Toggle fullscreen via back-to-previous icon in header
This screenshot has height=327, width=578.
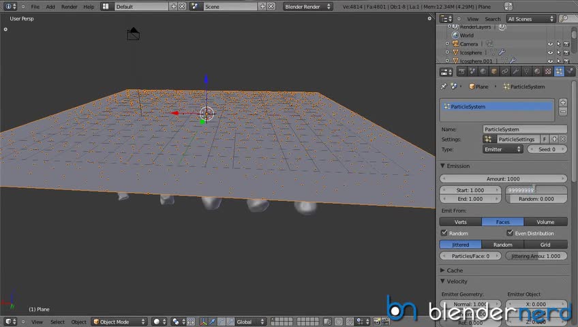click(x=508, y=7)
